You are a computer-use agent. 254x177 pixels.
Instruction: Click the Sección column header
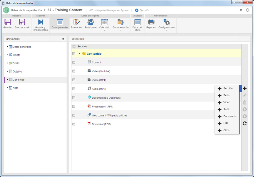(82, 46)
